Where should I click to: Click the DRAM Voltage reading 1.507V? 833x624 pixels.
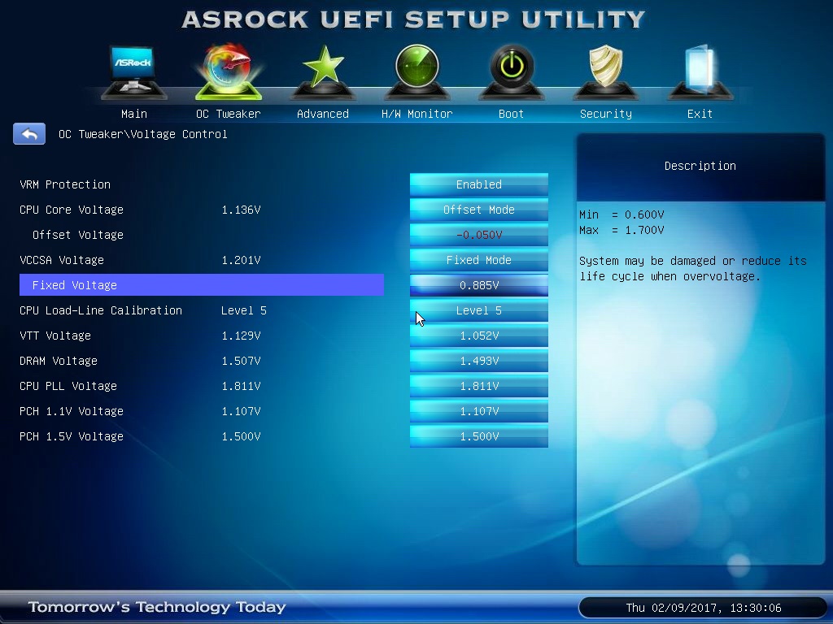tap(241, 361)
